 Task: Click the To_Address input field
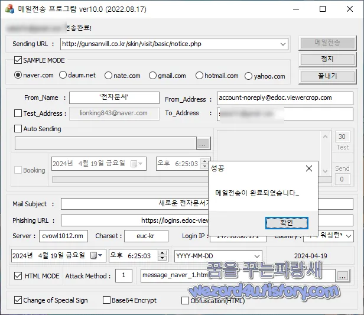pyautogui.click(x=285, y=114)
